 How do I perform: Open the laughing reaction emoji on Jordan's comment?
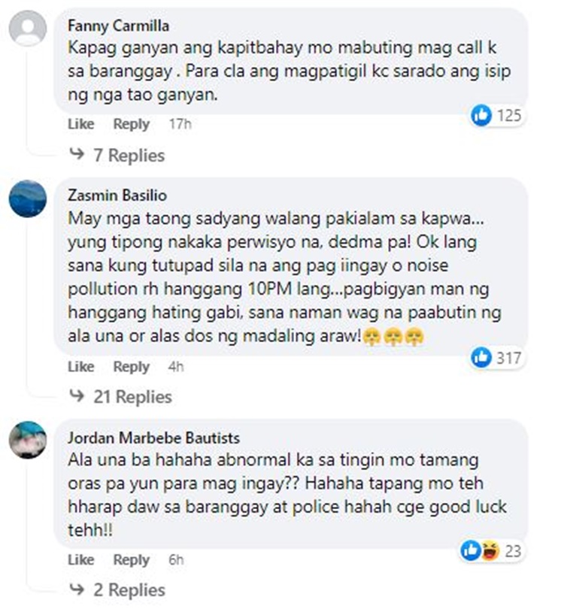(490, 550)
